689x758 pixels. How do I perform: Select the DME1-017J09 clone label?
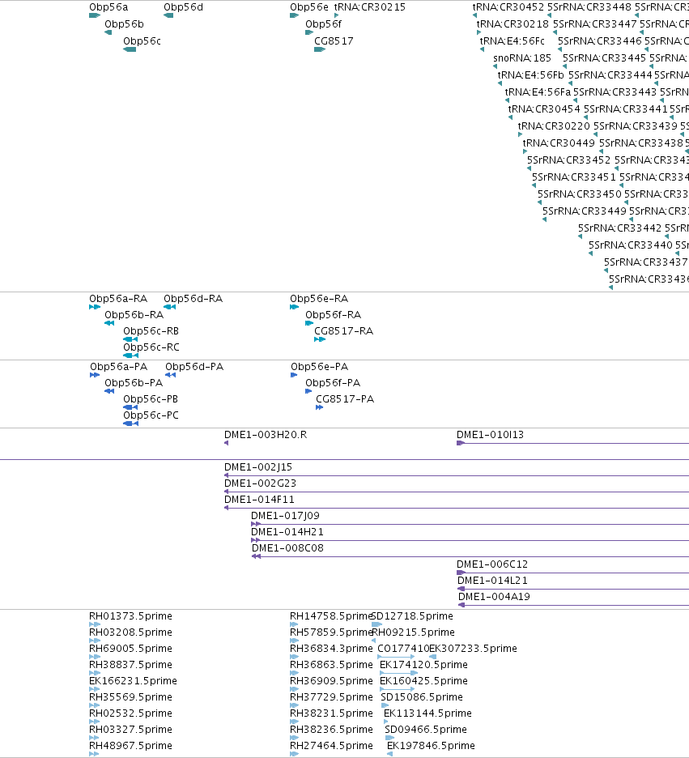[x=285, y=516]
